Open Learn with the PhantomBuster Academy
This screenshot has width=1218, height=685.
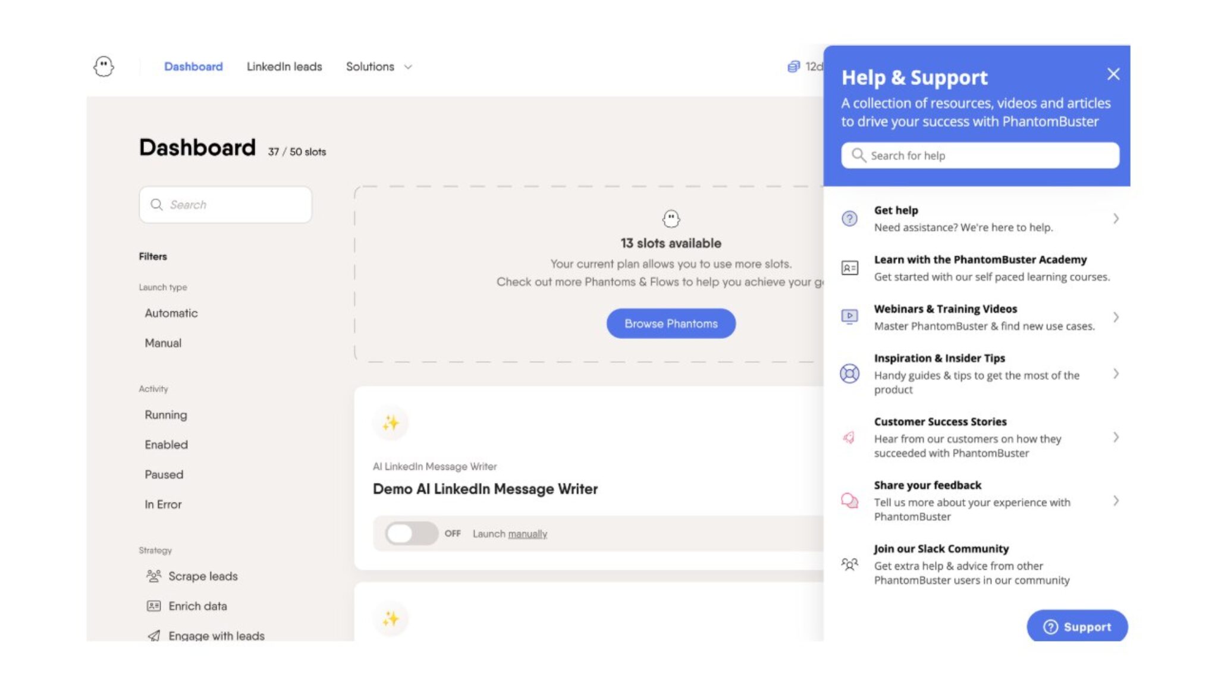tap(980, 268)
